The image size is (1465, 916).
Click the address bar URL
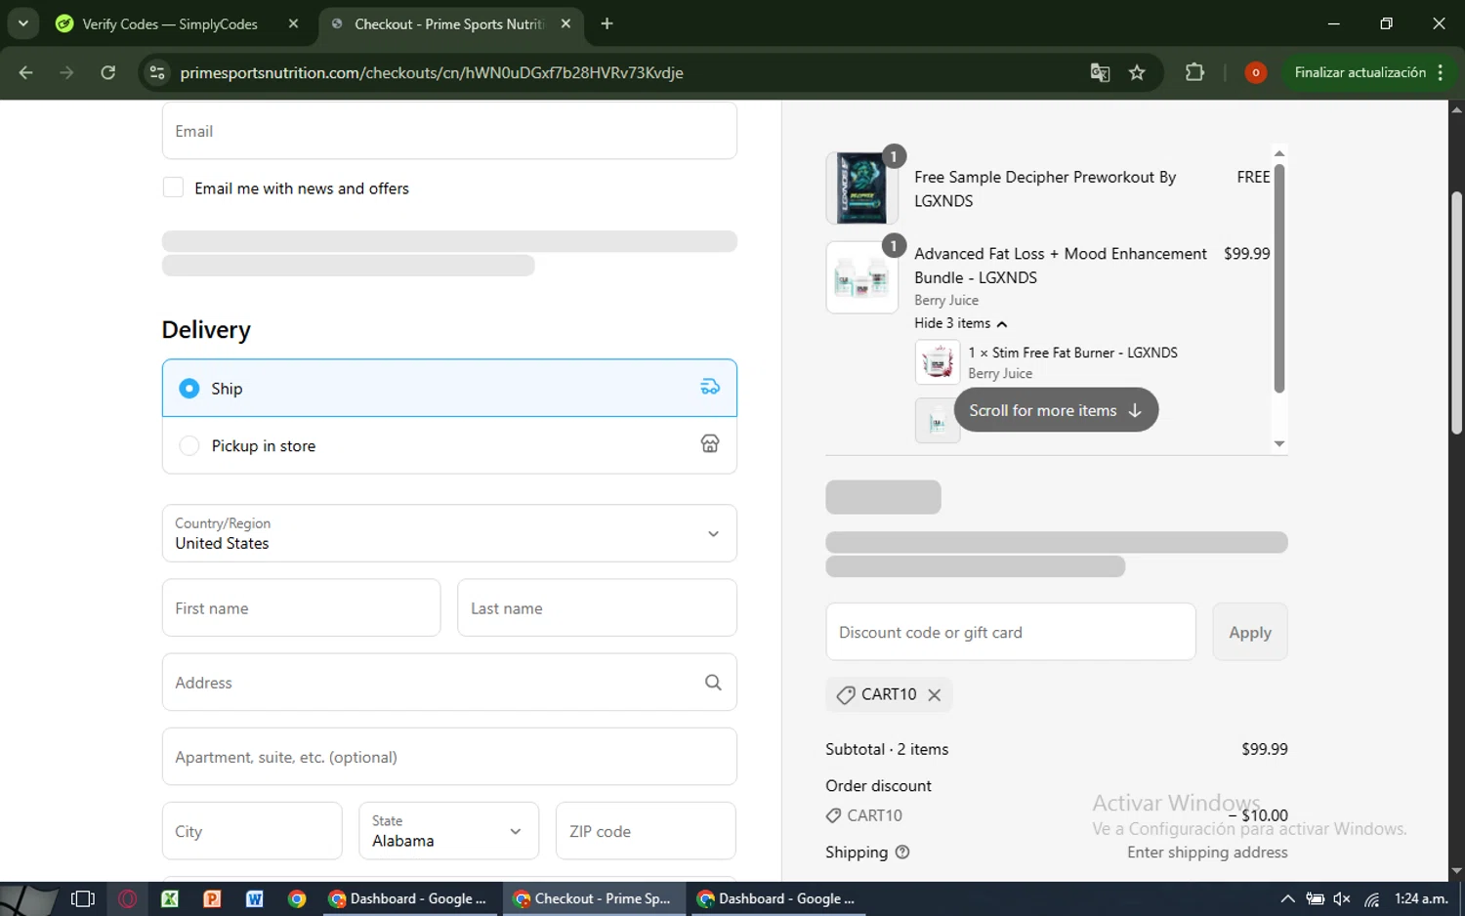(x=431, y=72)
